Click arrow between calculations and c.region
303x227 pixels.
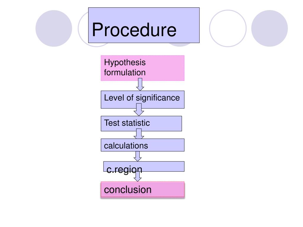pos(138,156)
